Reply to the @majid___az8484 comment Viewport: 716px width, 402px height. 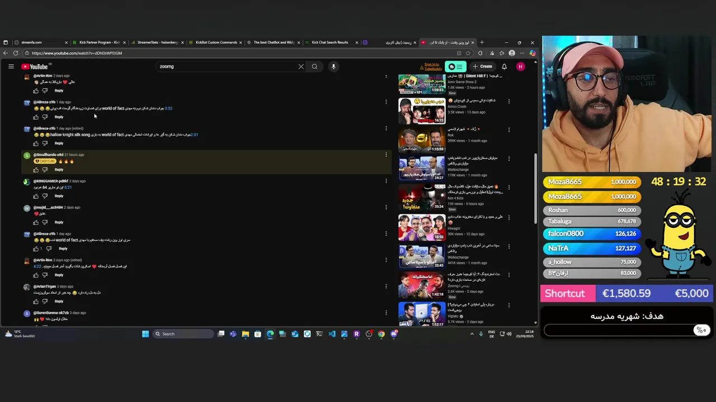pos(59,222)
